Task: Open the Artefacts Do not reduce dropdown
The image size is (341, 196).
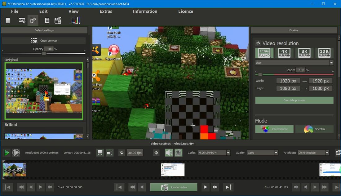Action: pos(313,153)
